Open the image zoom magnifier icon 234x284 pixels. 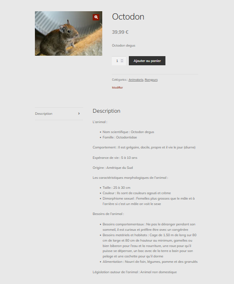coord(96,17)
